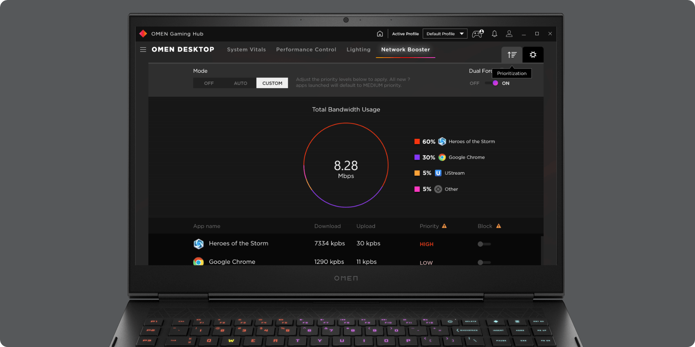Image resolution: width=695 pixels, height=347 pixels.
Task: Click the 11 kpbs upload value
Action: (x=367, y=262)
